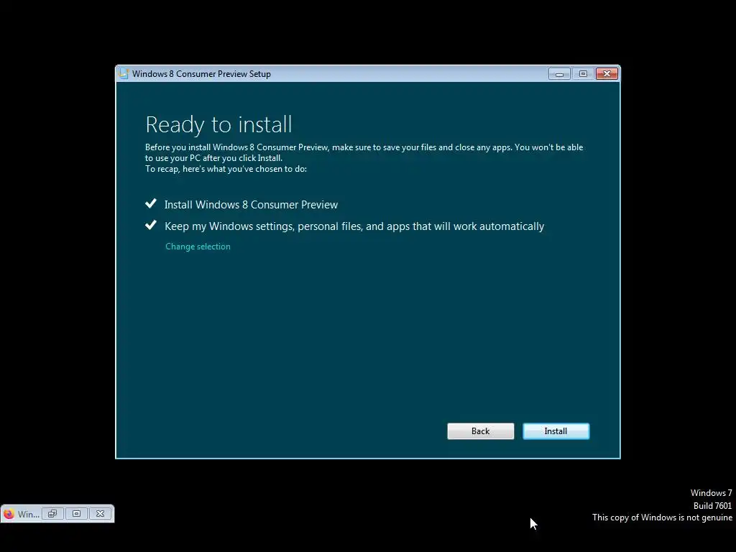Click the 'Windows 7' desktop text
Viewport: 736px width, 552px height.
(711, 493)
